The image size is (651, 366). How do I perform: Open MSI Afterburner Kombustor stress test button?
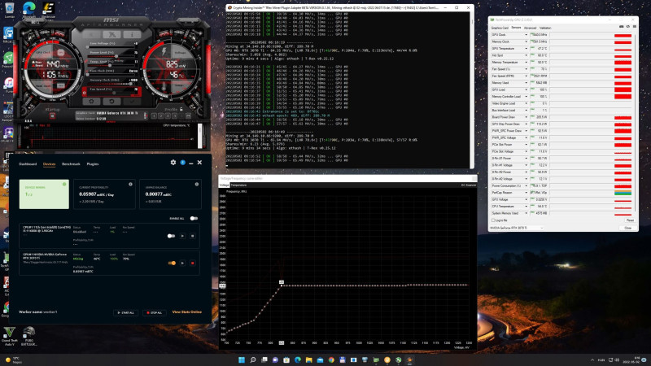(x=92, y=34)
